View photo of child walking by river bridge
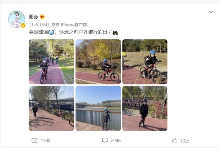Image resolution: width=220 pixels, height=148 pixels. [x=51, y=108]
